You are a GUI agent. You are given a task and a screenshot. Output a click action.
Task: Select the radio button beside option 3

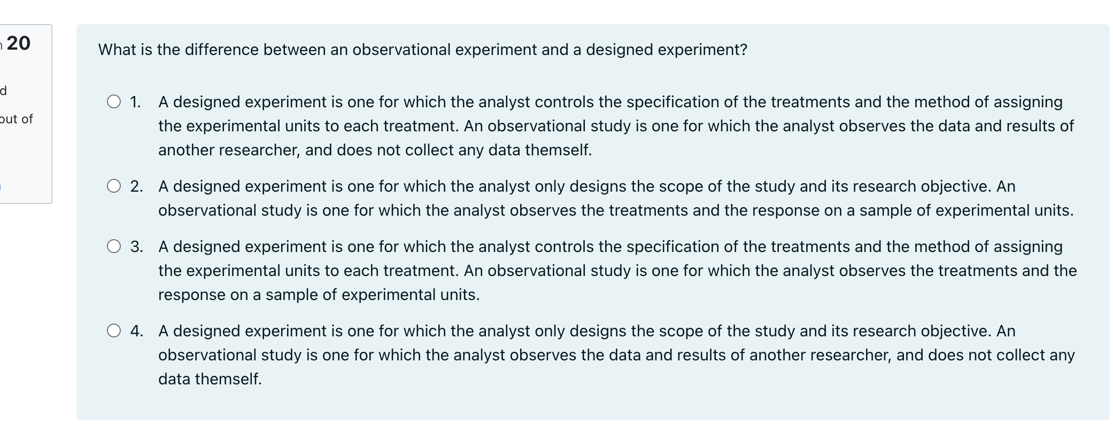(x=115, y=246)
